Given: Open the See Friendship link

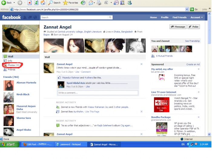Looking at the screenshot, I should 192,41.
